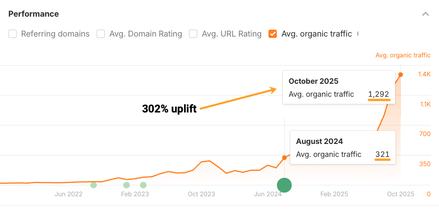Screen dimensions: 439x212
Task: Collapse the Performance panel chevron
Action: tap(425, 14)
